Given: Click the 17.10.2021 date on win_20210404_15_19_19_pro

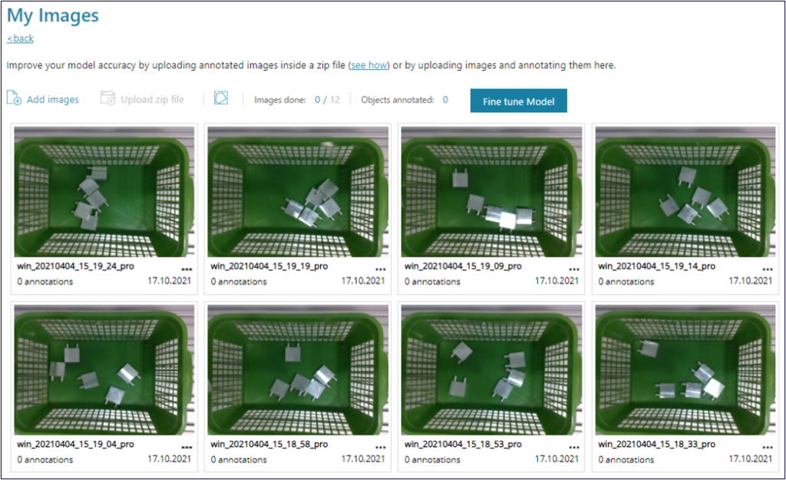Looking at the screenshot, I should pos(363,281).
